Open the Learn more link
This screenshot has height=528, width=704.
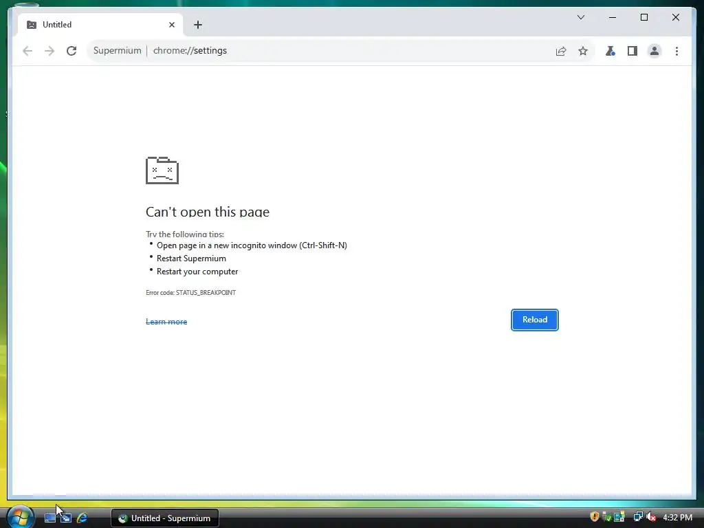[166, 322]
